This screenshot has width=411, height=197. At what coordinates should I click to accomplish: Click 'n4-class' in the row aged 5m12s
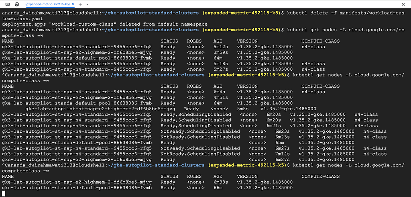[x=313, y=47]
